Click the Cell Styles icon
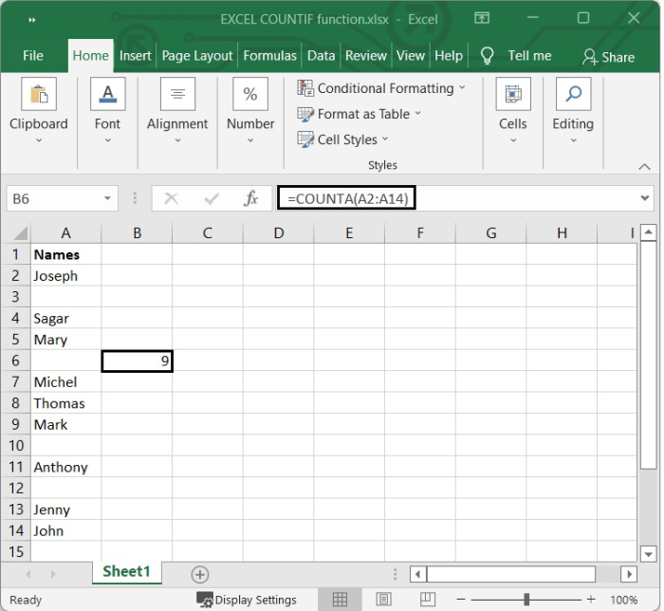This screenshot has width=664, height=611. coord(305,139)
